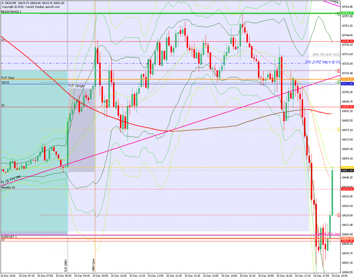Select the CBOS level label

point(5,82)
